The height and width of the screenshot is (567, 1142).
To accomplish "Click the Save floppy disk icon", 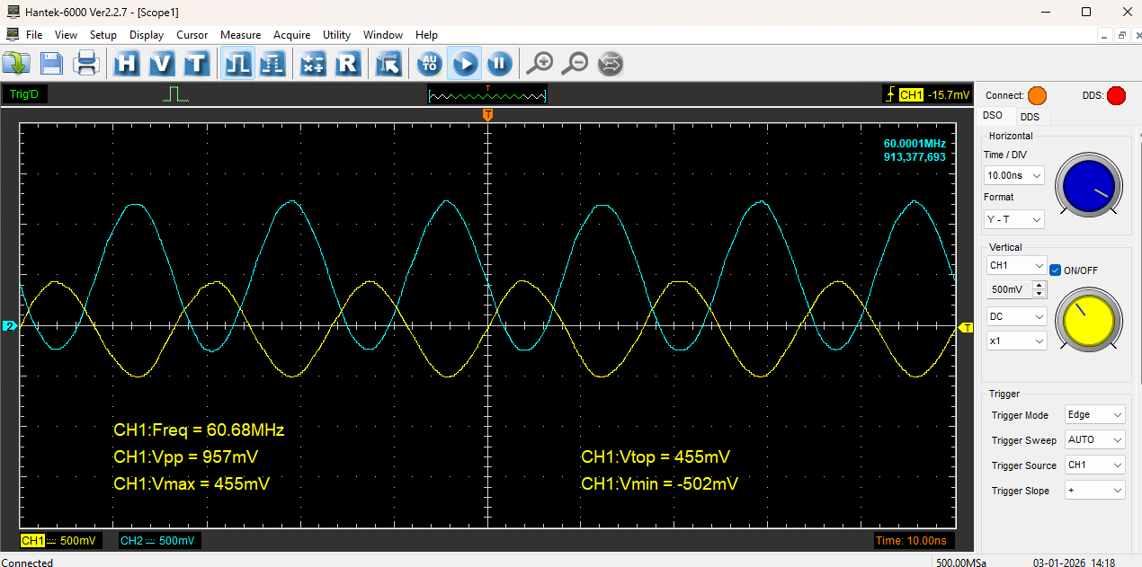I will click(51, 64).
